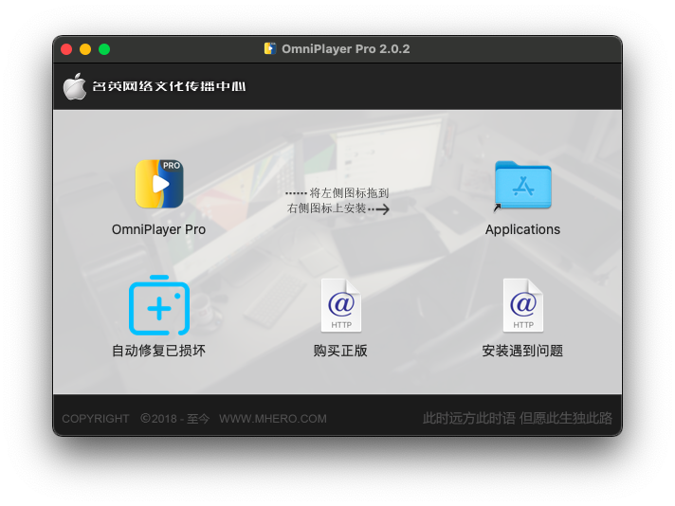
Task: Click the OmniPlayer Pro label text
Action: tap(159, 229)
